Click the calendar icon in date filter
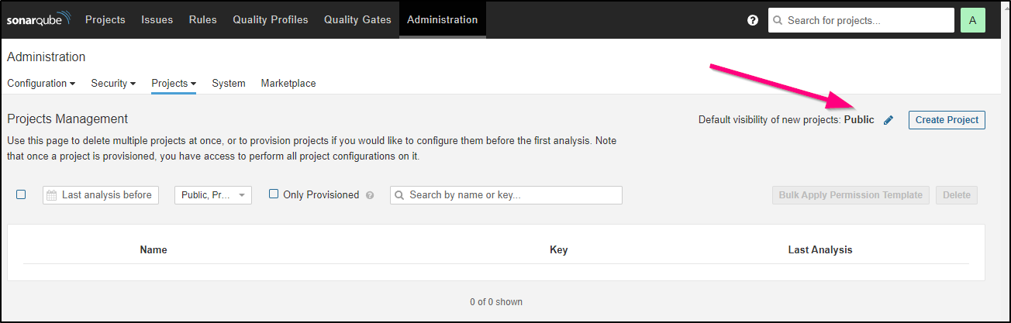 coord(52,195)
